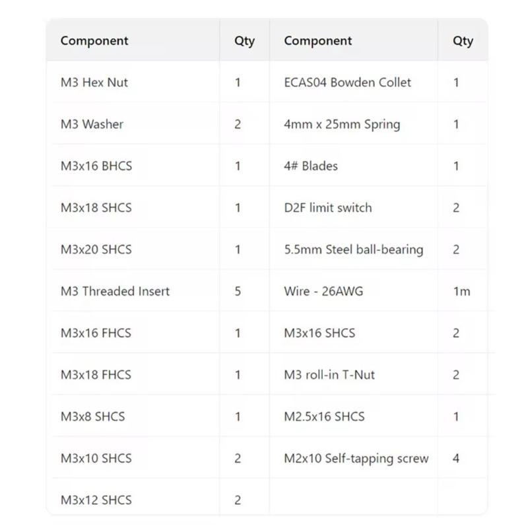This screenshot has height=528, width=528.
Task: Click the M3x18 SHCS row label
Action: [x=96, y=208]
